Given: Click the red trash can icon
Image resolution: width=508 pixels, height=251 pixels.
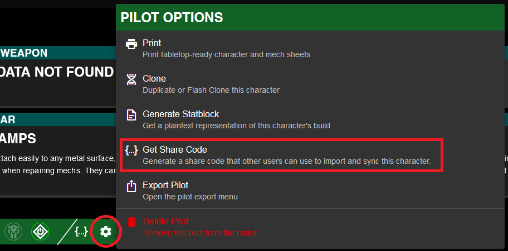Looking at the screenshot, I should [x=131, y=222].
